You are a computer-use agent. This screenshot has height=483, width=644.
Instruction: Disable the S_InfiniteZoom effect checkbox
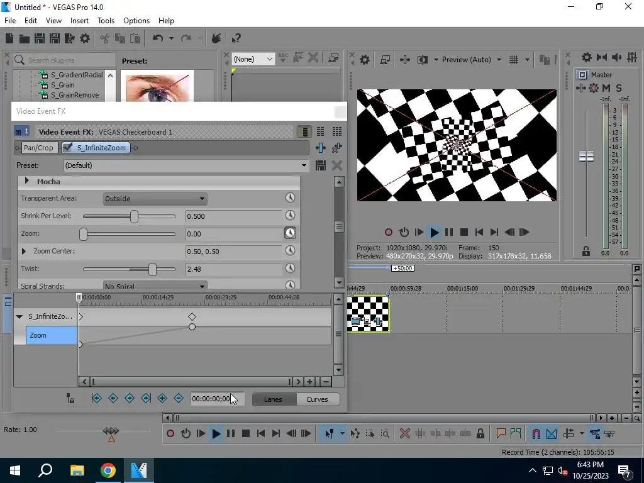click(68, 147)
